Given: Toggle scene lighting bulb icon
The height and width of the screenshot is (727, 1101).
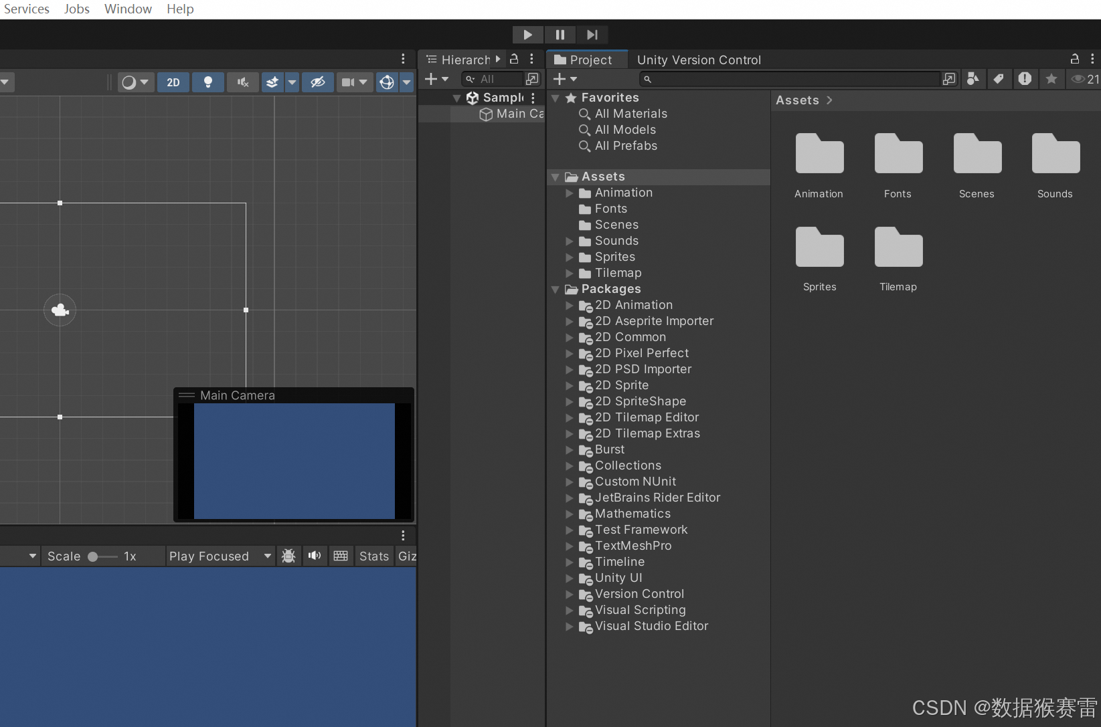Looking at the screenshot, I should (208, 82).
